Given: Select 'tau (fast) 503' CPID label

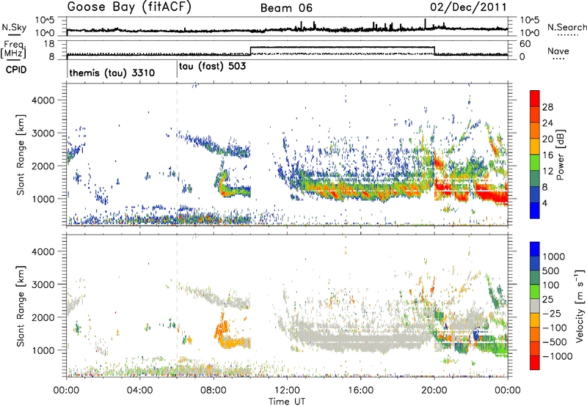Looking at the screenshot, I should (x=212, y=67).
